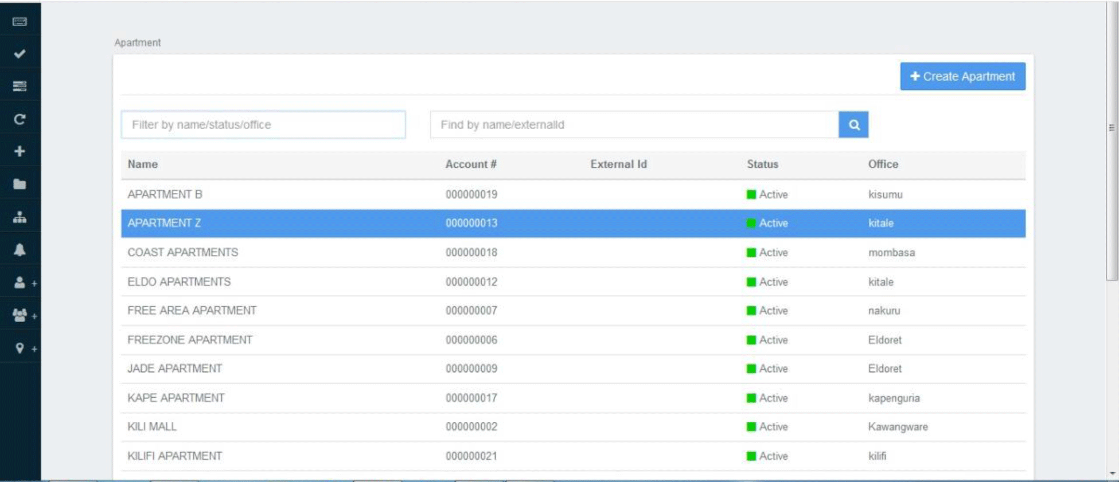This screenshot has width=1119, height=482.
Task: Click the scrollbar down arrow
Action: point(1113,473)
